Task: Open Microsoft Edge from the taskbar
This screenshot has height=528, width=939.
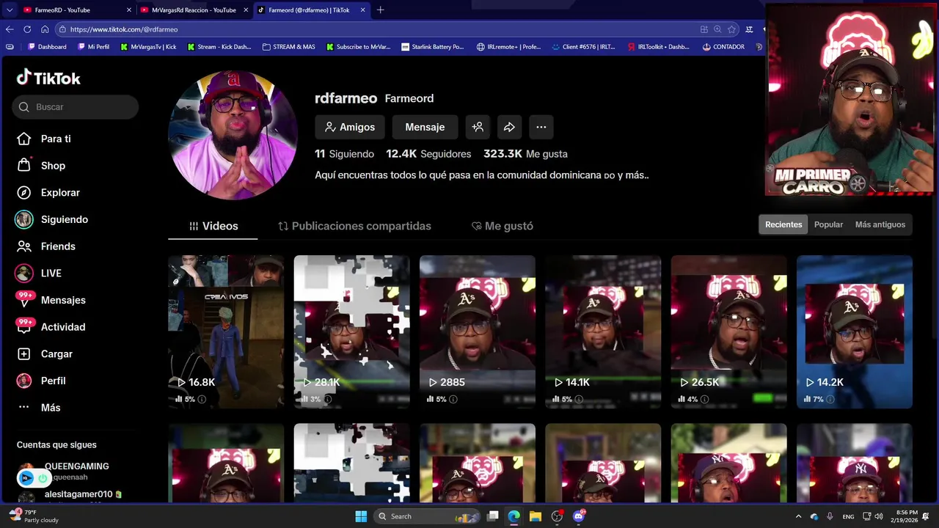Action: (514, 516)
